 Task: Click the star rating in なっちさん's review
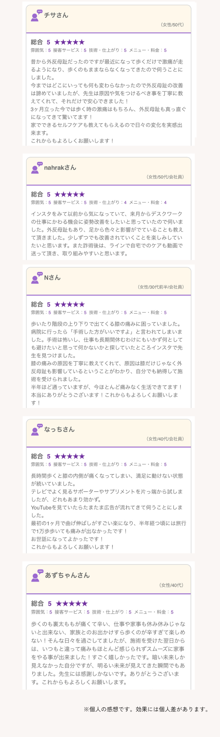(x=70, y=456)
